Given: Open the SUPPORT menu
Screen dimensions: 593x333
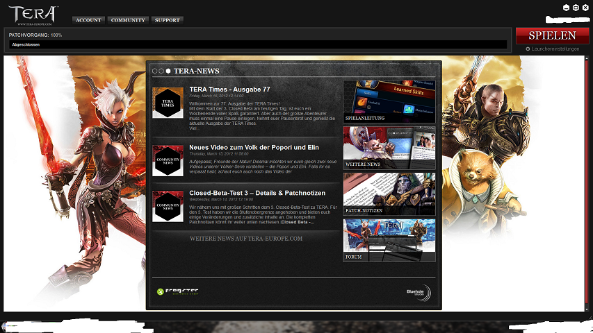Looking at the screenshot, I should click(167, 20).
